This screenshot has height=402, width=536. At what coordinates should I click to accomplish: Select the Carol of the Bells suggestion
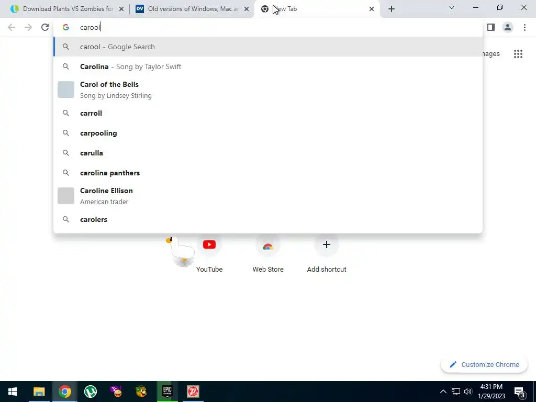coord(268,90)
